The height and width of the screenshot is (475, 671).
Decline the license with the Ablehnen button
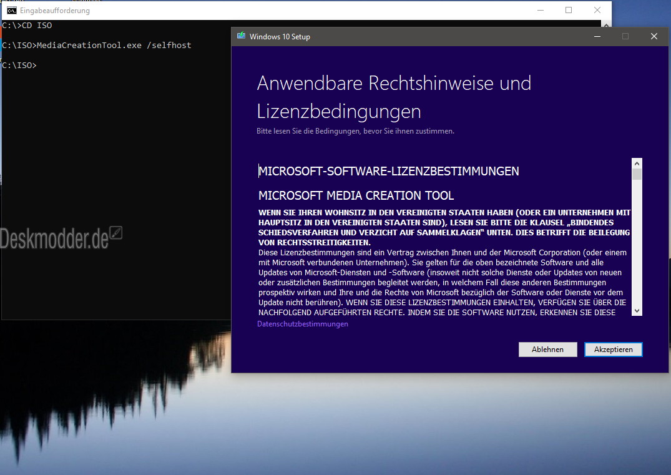click(548, 349)
